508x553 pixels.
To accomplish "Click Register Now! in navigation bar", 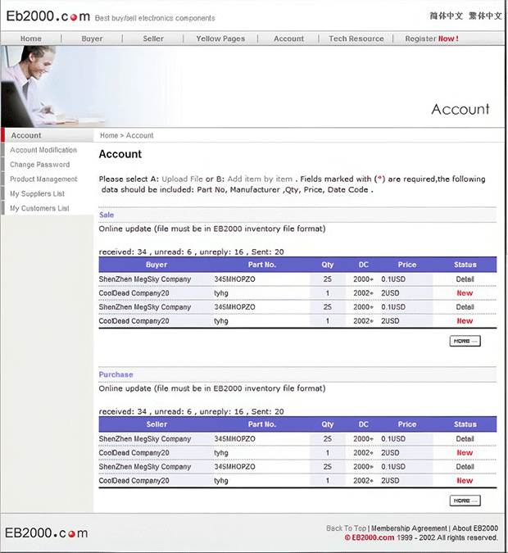I will tap(432, 39).
